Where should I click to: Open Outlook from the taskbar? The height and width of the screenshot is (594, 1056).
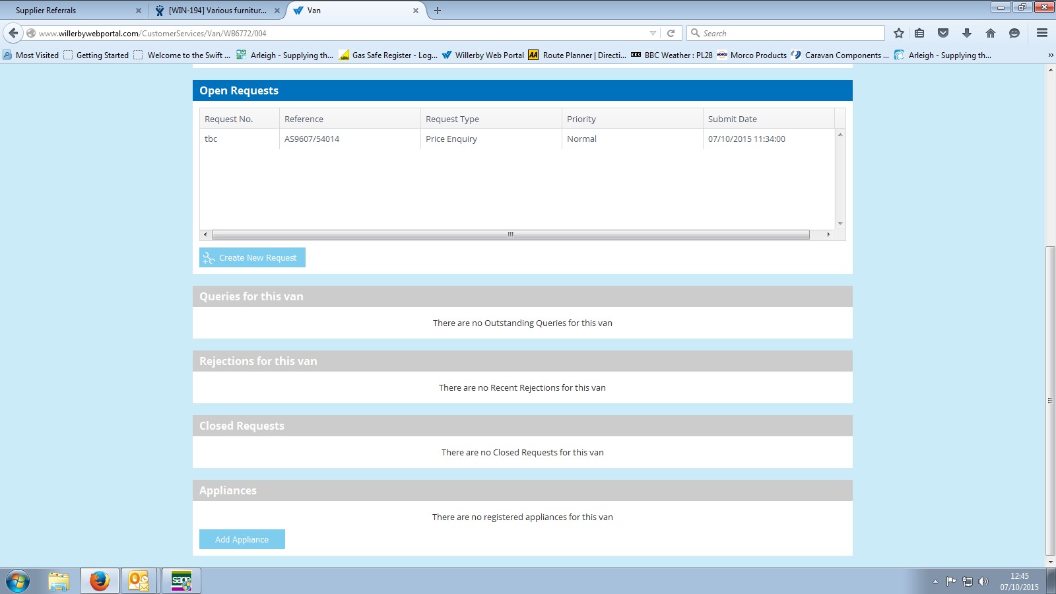139,581
